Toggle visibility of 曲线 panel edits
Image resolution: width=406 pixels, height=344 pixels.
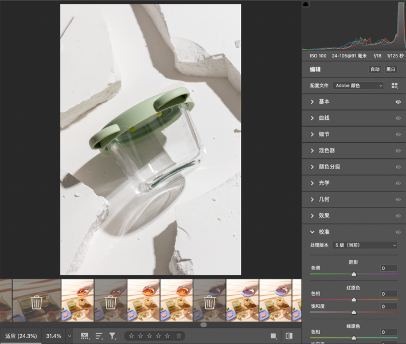[398, 118]
